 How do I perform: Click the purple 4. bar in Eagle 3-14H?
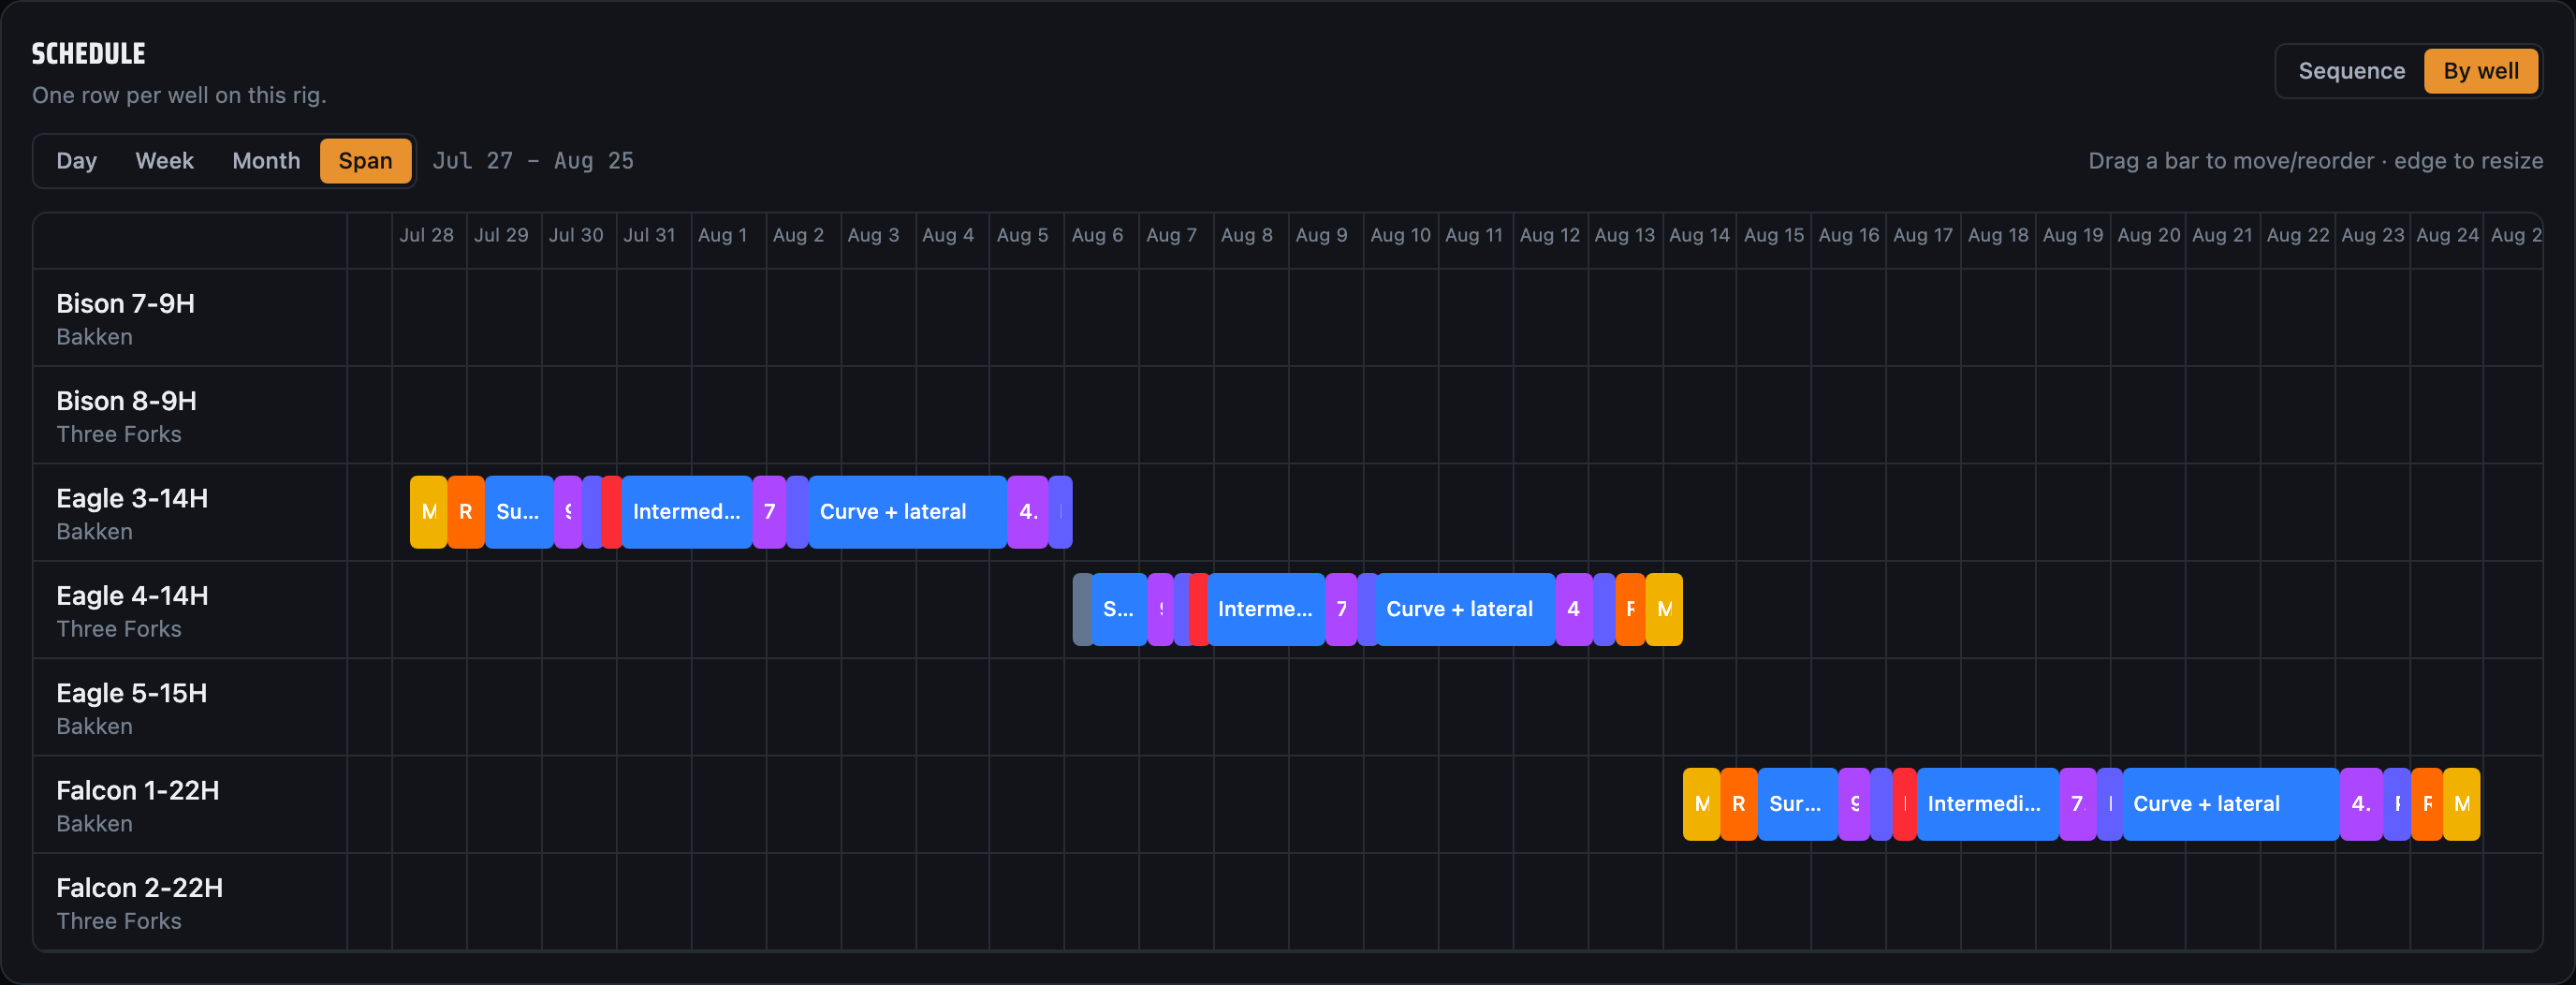[x=1028, y=512]
